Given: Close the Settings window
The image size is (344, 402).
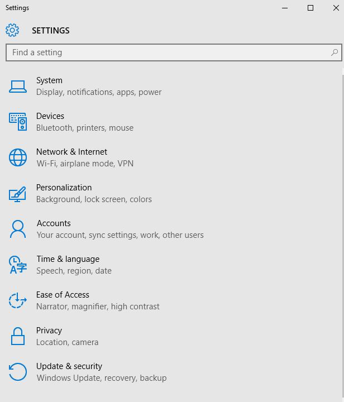Looking at the screenshot, I should 336,8.
